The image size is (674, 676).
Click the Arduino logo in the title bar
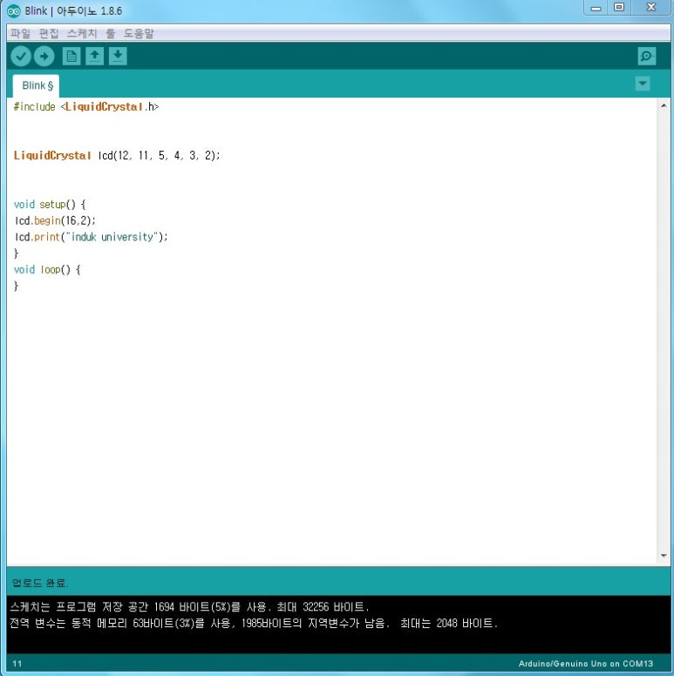pos(14,10)
